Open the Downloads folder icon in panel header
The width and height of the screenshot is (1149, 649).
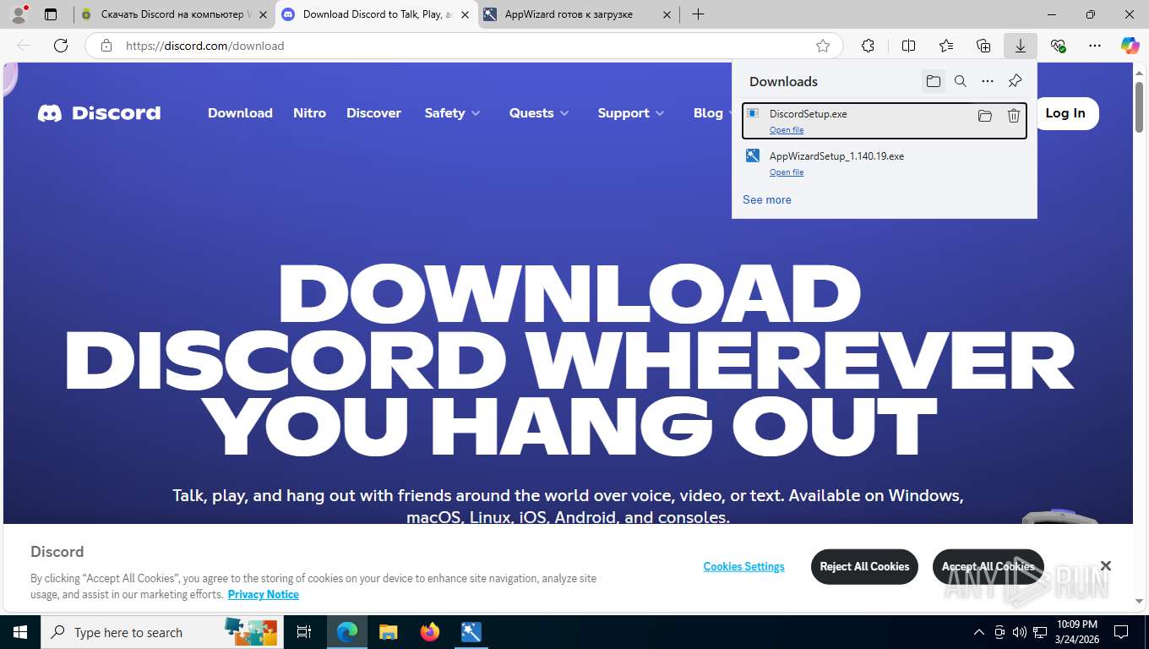(933, 81)
